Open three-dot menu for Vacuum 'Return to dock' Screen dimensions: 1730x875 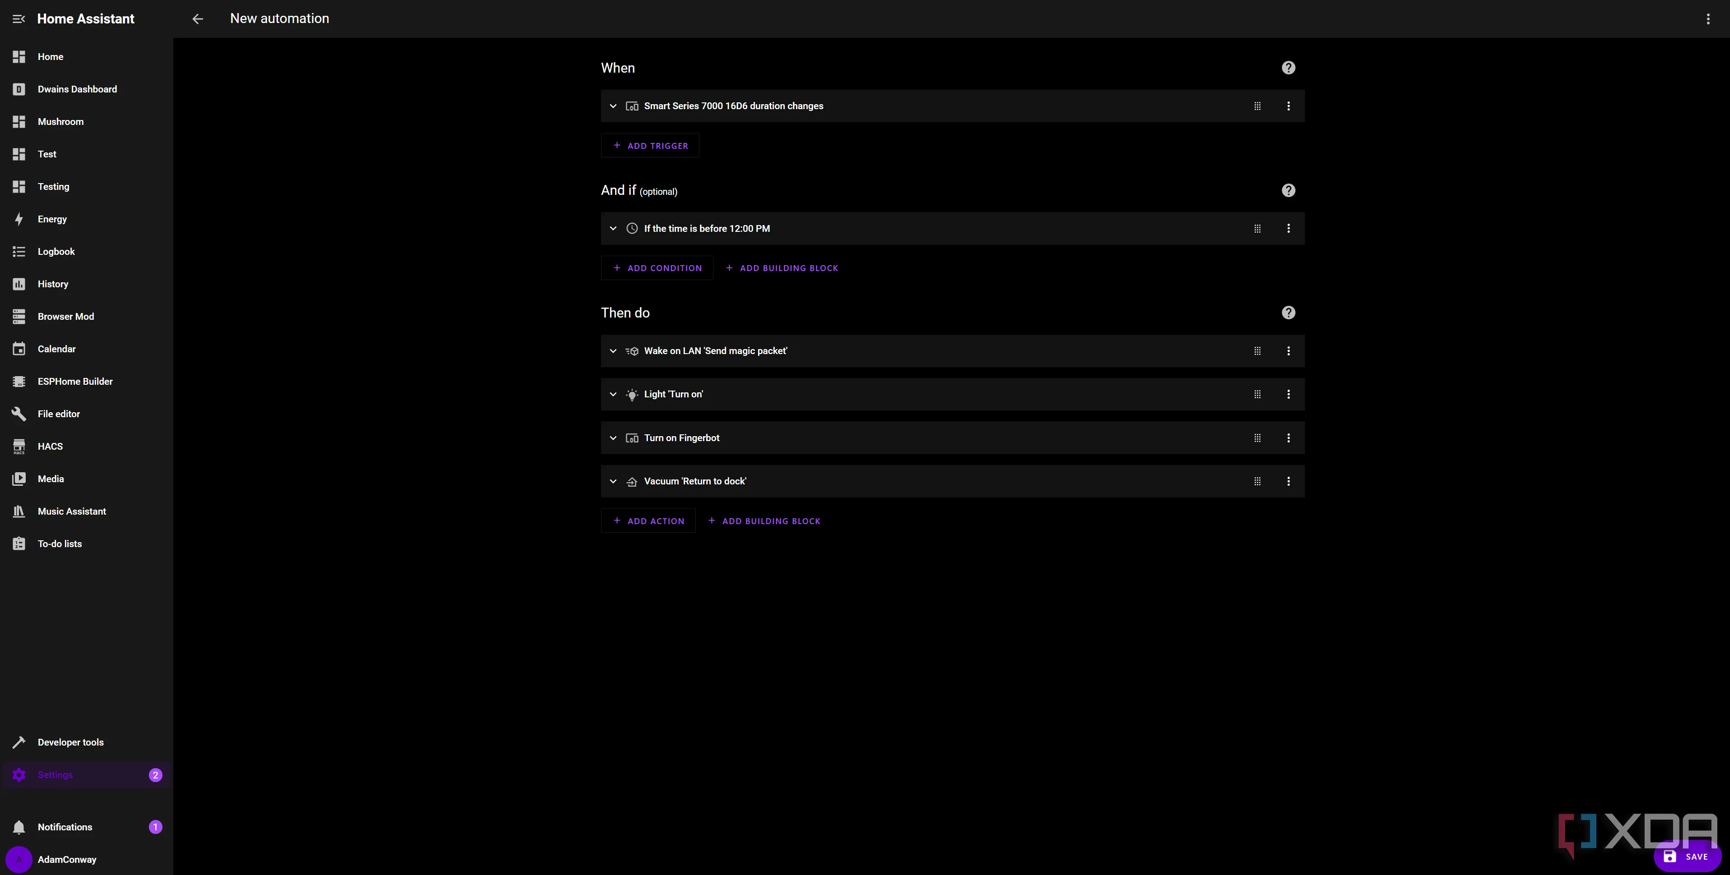click(x=1288, y=482)
